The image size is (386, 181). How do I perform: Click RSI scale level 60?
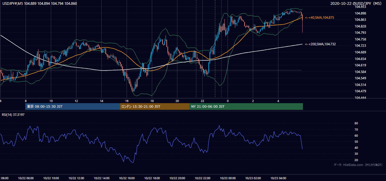(x=356, y=135)
